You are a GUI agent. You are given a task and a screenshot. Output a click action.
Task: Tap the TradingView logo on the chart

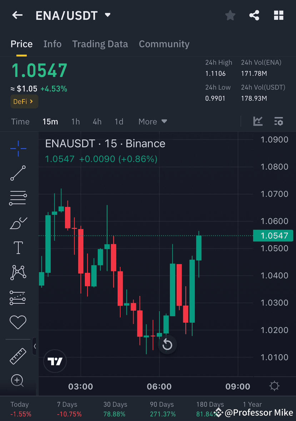(55, 361)
